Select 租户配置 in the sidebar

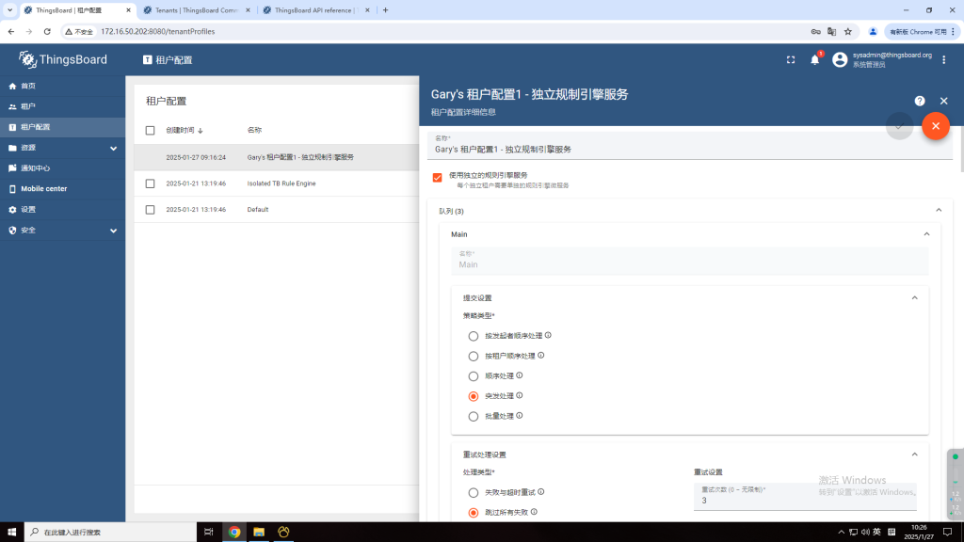tap(63, 127)
